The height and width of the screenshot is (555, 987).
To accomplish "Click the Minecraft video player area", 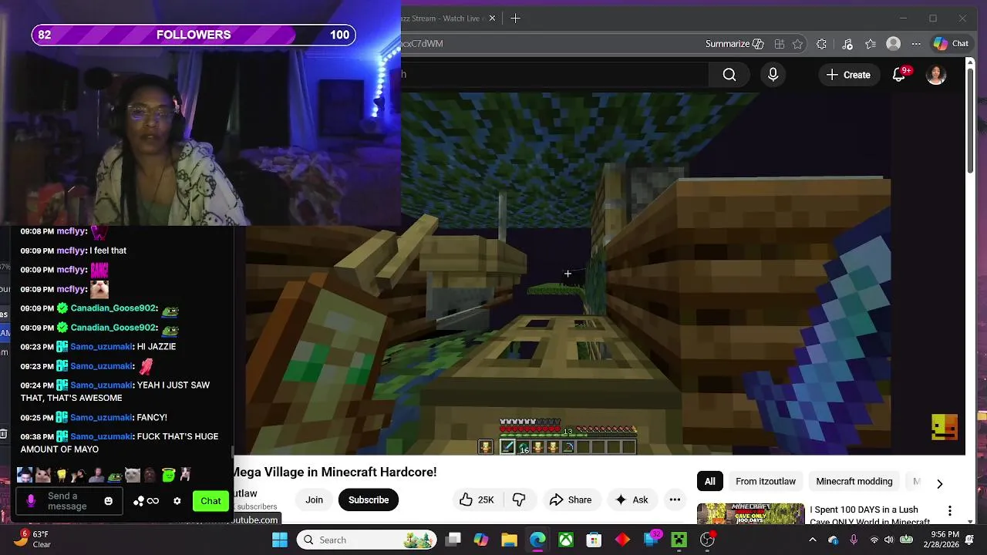I will (568, 274).
